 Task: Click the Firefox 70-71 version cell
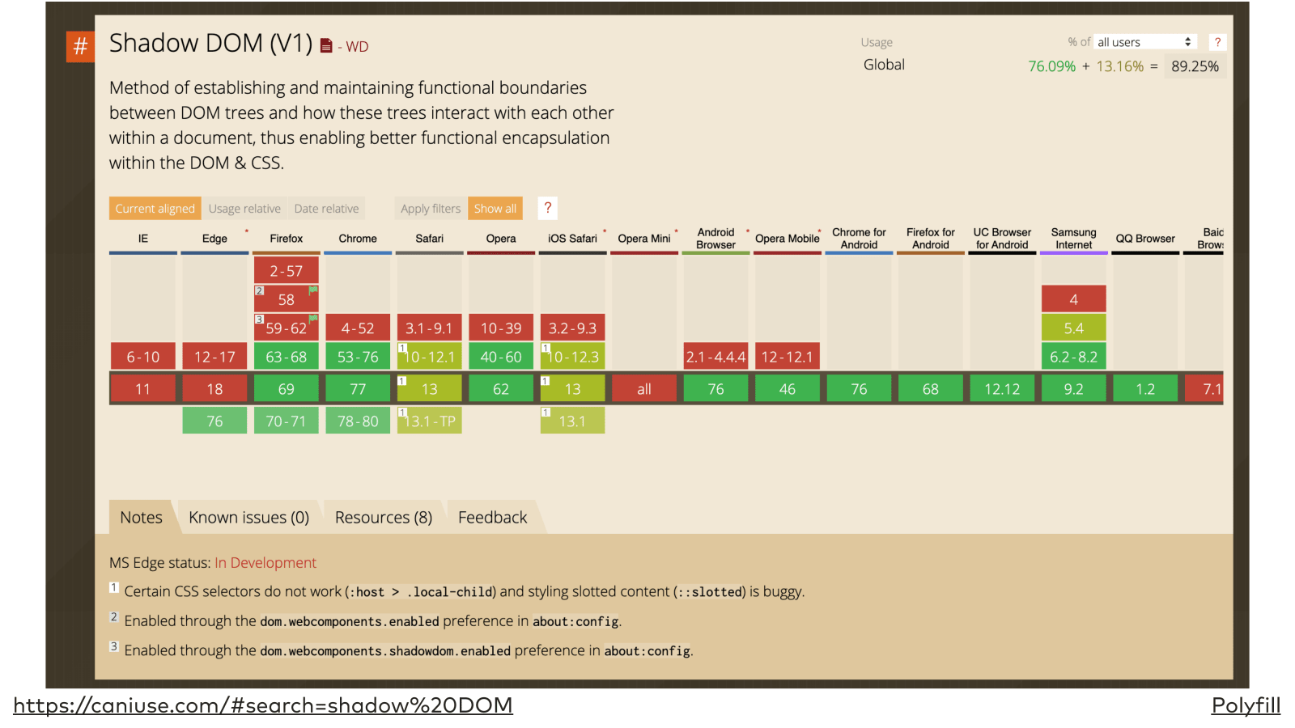[x=287, y=421]
